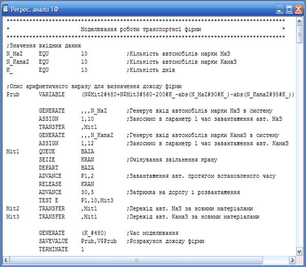Click the document icon in the title bar
306x267 pixels.
pos(6,9)
